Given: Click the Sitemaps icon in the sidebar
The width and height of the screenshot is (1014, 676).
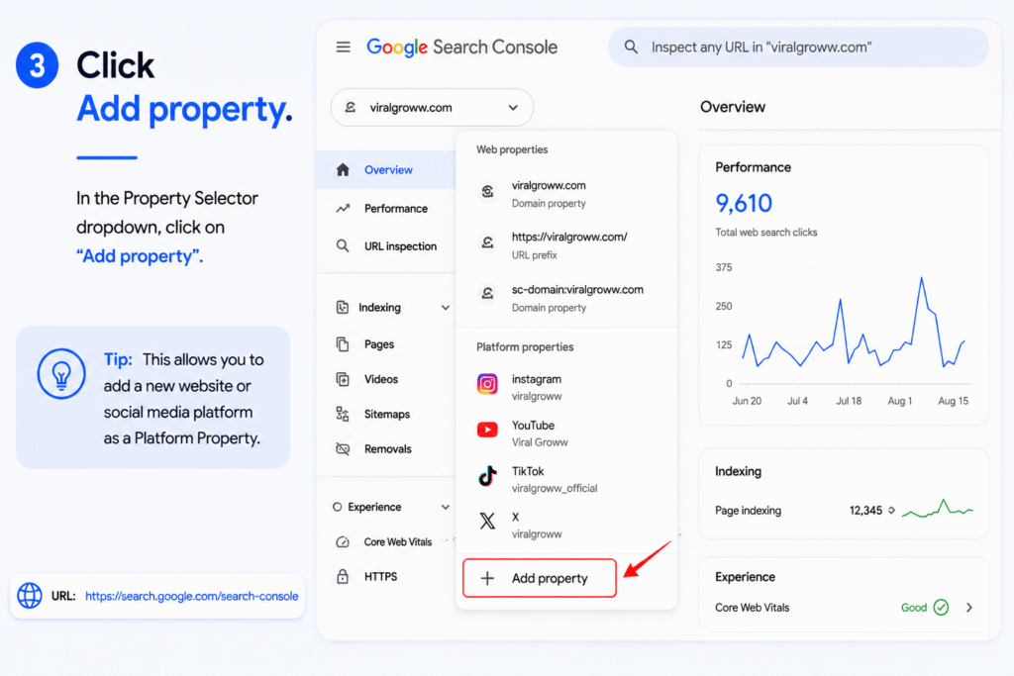Looking at the screenshot, I should click(x=343, y=415).
